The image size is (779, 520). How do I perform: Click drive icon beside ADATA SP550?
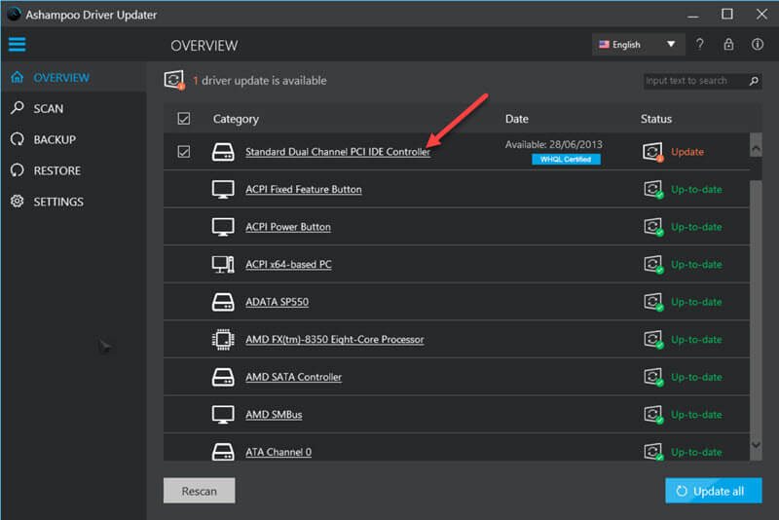(223, 302)
